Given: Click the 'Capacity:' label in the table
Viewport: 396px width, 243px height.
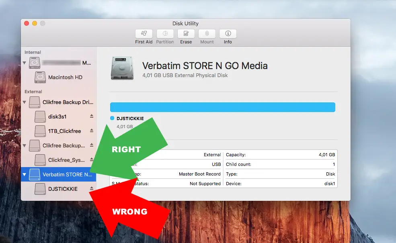Looking at the screenshot, I should (236, 155).
